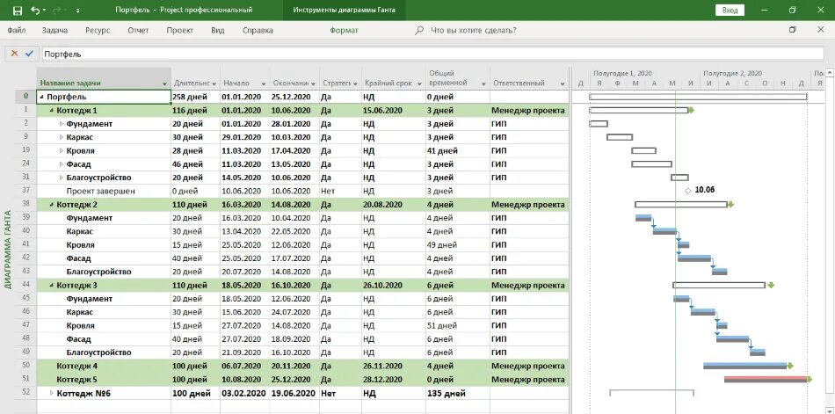Screen dimensions: 835x414
Task: Click Менеджр проекта cell in Коттедж 3 row
Action: coord(527,286)
